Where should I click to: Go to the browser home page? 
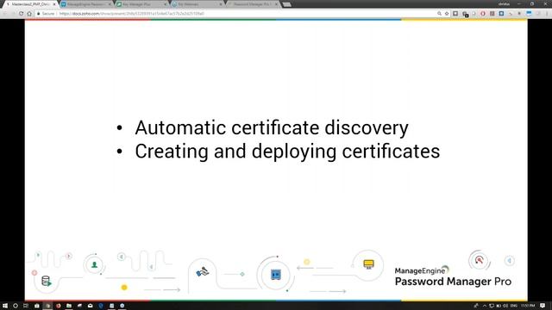[29, 14]
